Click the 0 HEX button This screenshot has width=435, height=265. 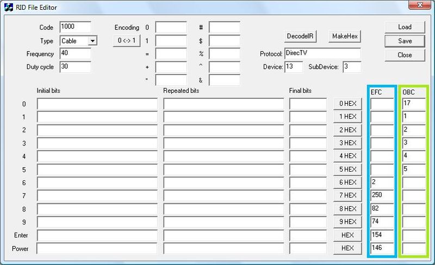tap(347, 104)
